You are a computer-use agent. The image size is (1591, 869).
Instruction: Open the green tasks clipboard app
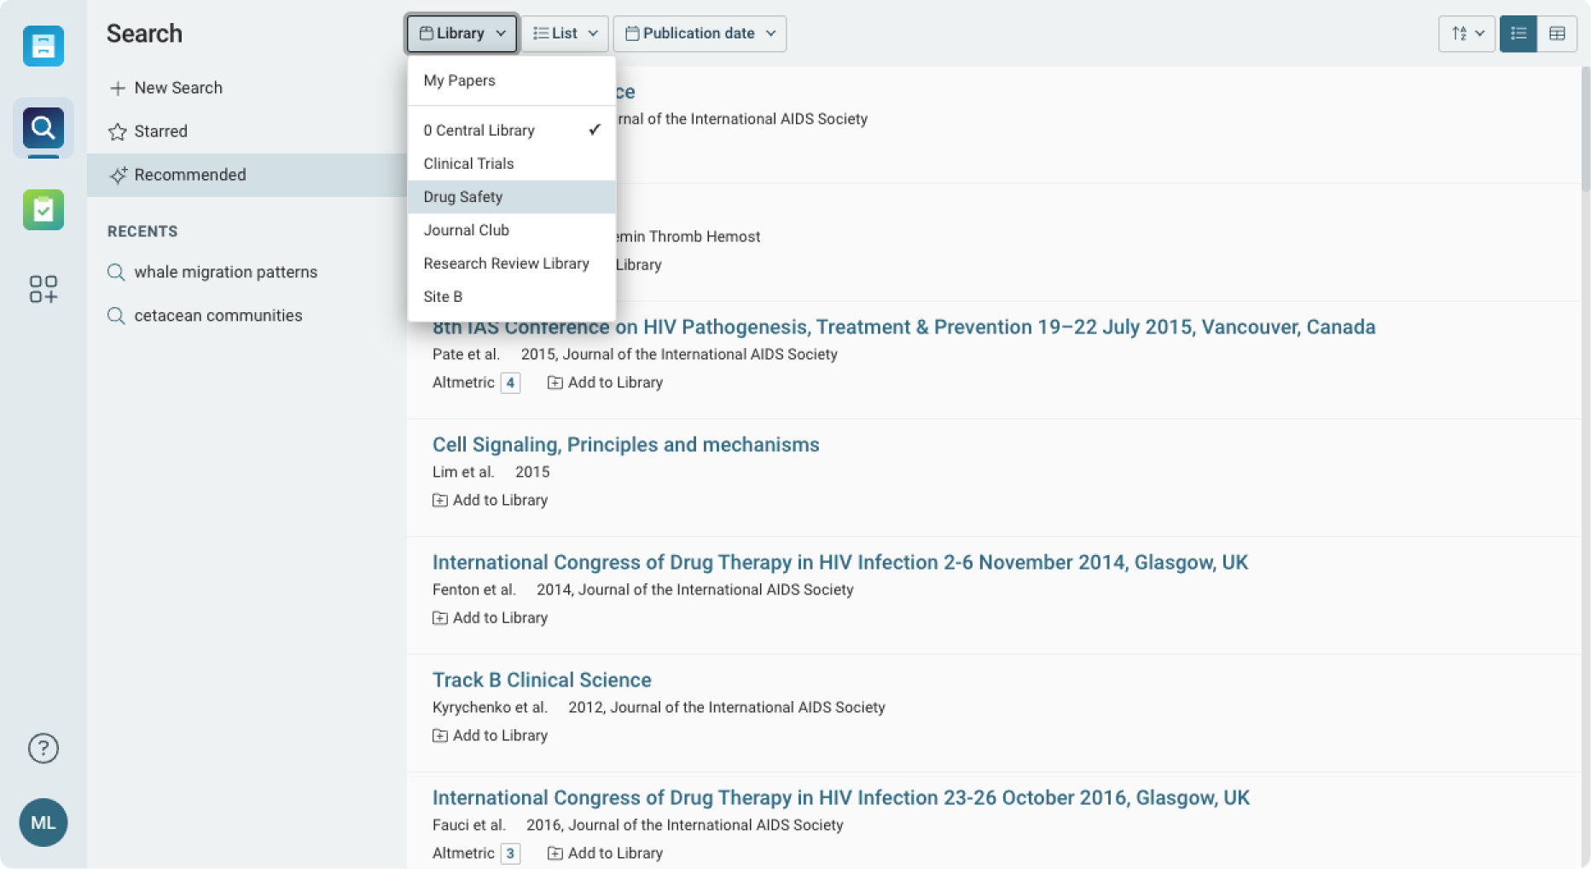coord(43,209)
